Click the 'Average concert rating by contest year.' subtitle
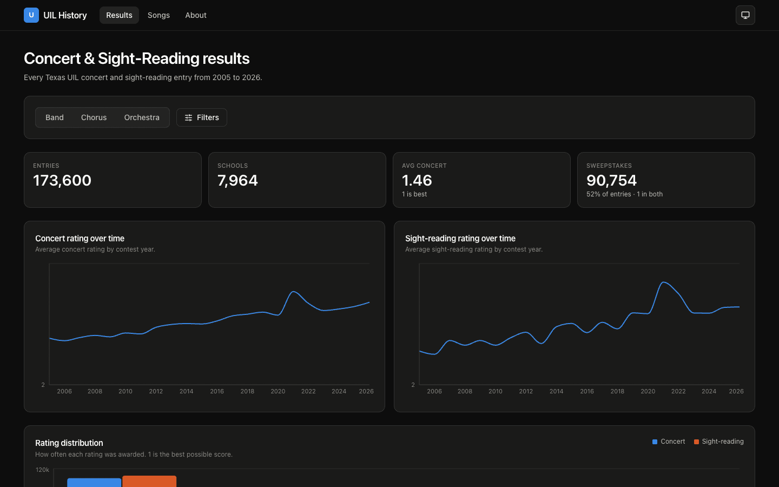Viewport: 779px width, 487px height. [95, 249]
